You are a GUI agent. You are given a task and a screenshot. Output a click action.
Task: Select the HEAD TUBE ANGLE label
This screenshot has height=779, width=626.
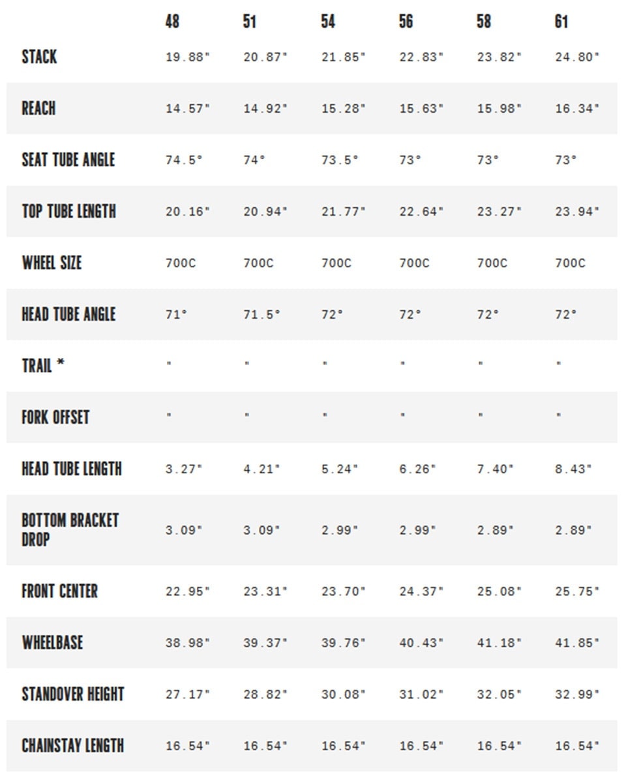pos(68,314)
